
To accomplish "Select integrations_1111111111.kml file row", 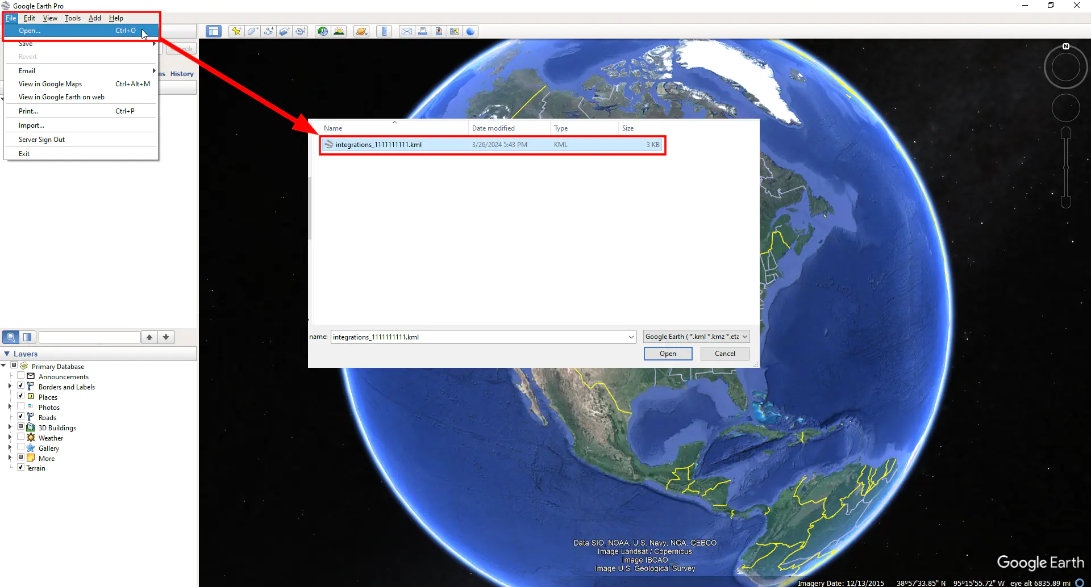I will [492, 145].
